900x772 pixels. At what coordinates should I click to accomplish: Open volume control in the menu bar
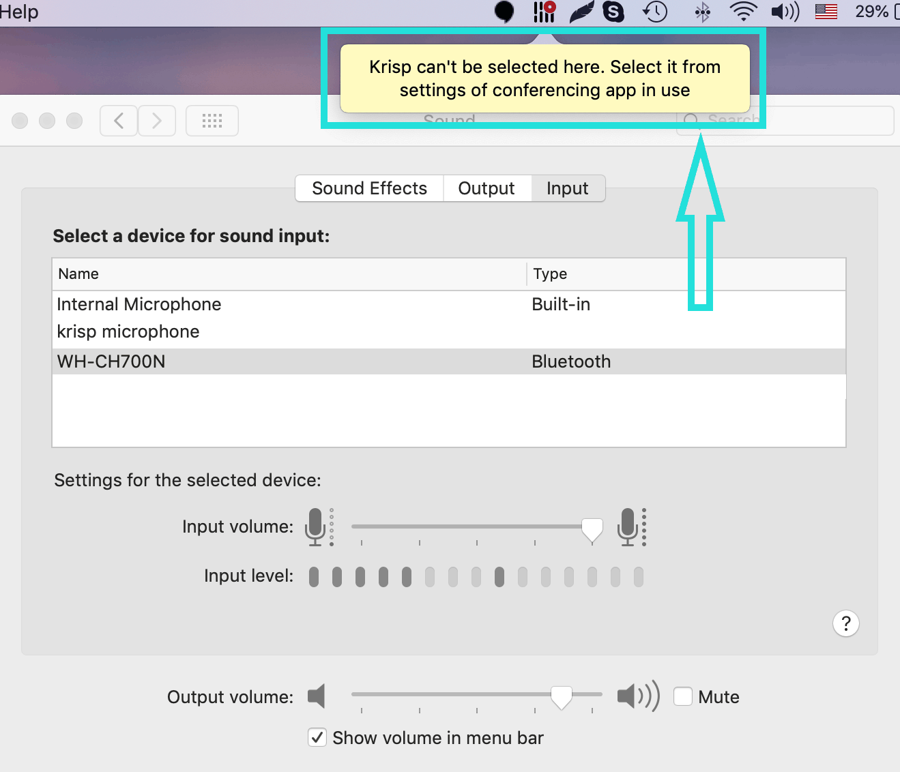(785, 12)
